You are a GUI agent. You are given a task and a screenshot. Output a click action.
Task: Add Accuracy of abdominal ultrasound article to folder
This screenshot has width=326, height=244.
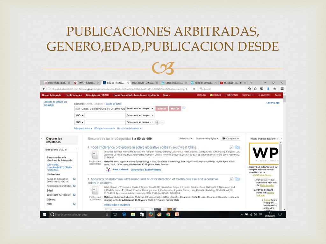[x=237, y=179]
